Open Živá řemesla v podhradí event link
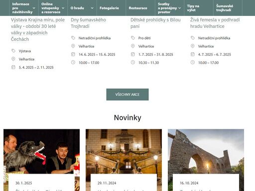 click(215, 23)
